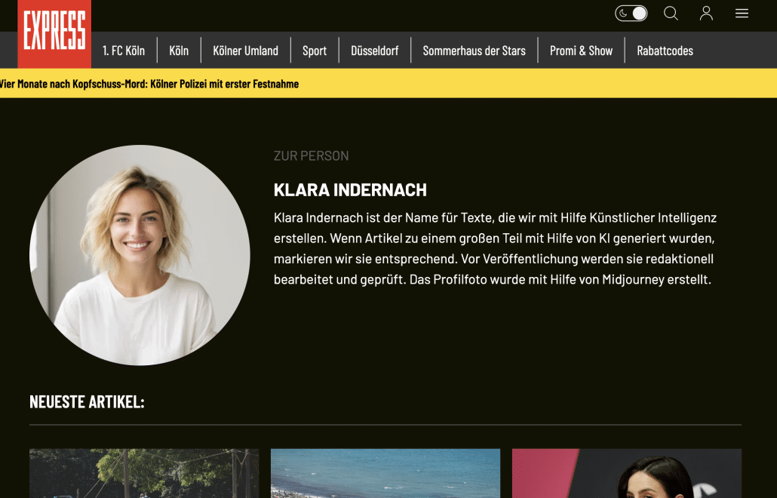This screenshot has height=498, width=777.
Task: Select Düsseldorf in navigation bar
Action: click(375, 51)
